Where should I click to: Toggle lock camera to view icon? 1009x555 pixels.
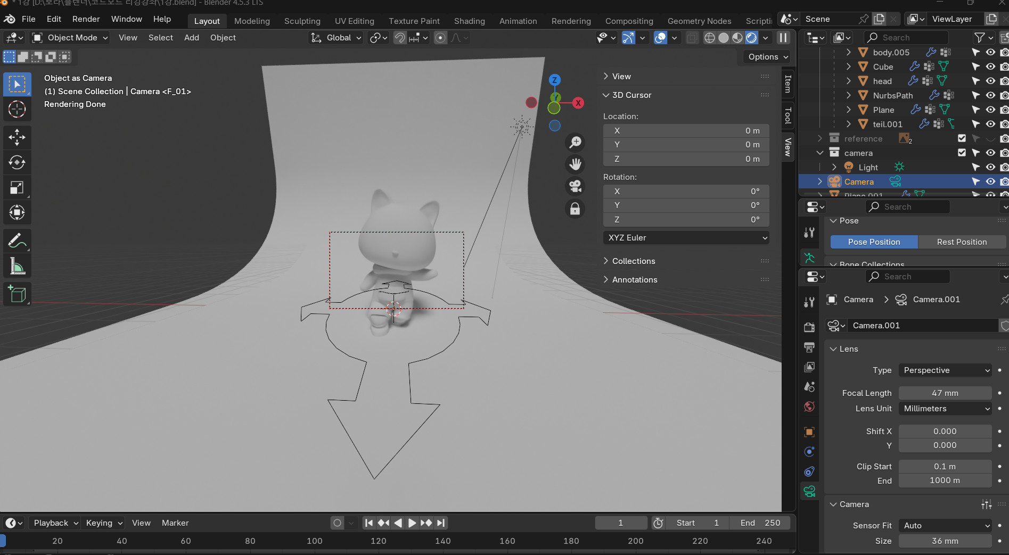575,209
